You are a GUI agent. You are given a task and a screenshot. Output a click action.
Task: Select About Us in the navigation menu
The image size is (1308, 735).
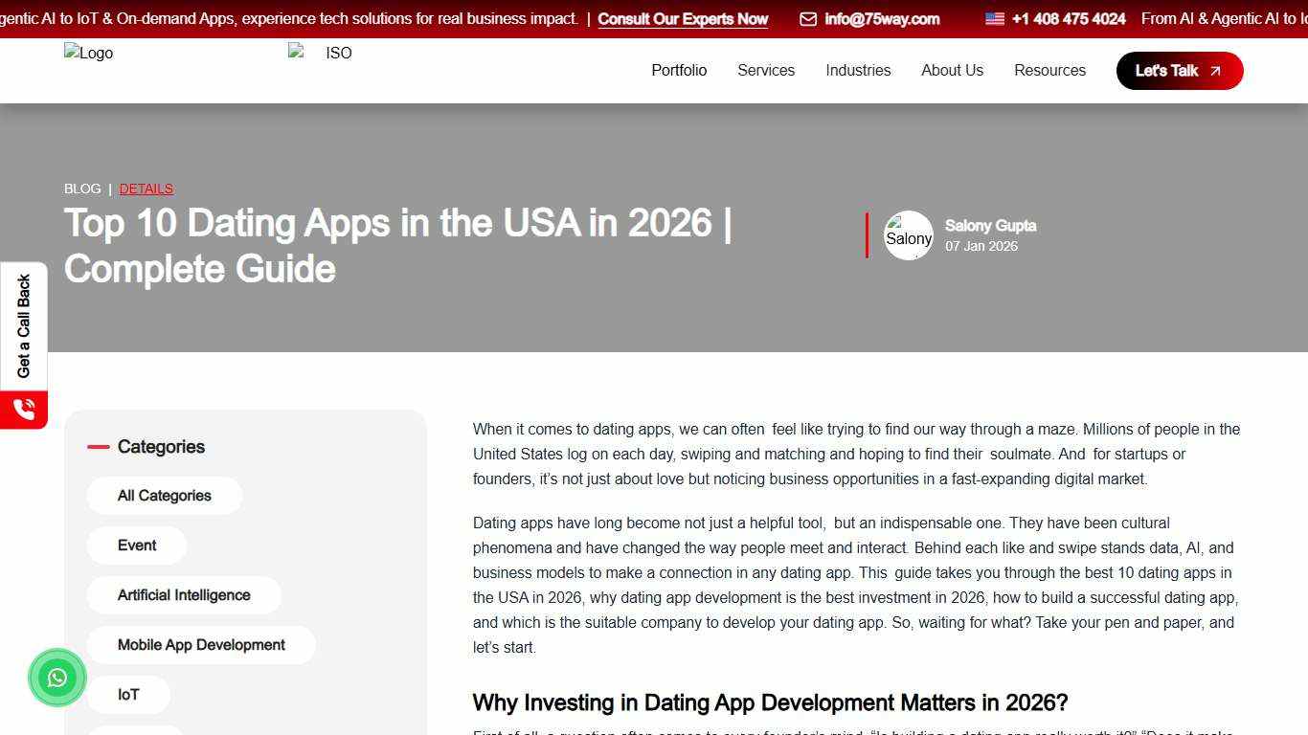pos(952,70)
